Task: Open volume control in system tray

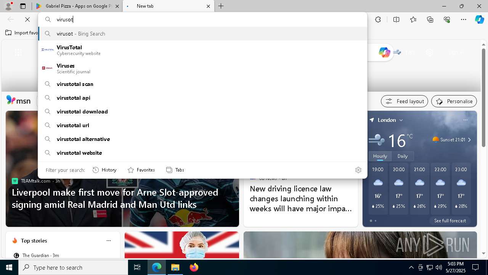Action: 438,267
